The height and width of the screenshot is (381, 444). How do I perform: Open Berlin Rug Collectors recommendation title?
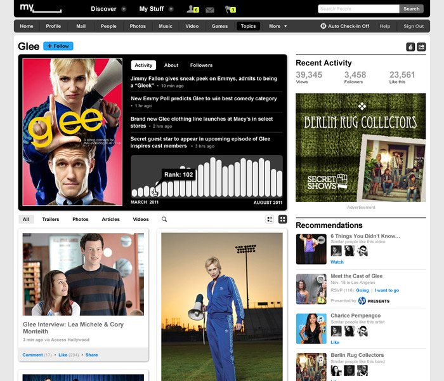click(357, 355)
